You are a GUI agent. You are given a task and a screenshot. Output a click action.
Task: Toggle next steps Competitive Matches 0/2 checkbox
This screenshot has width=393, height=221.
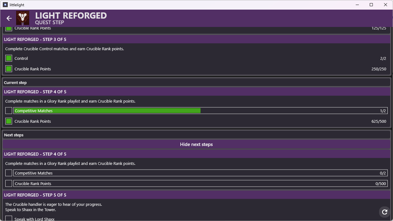(x=9, y=173)
